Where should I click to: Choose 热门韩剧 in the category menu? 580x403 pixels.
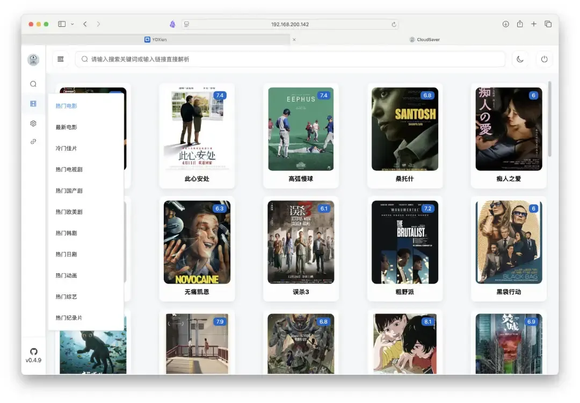[67, 233]
